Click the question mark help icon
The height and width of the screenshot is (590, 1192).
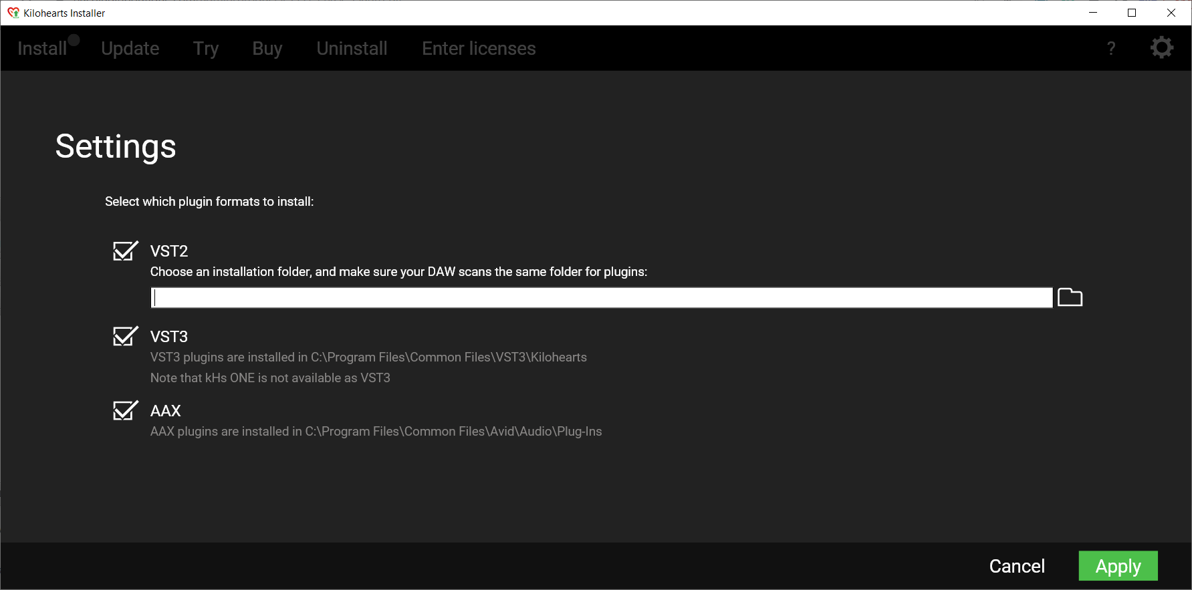coord(1111,48)
